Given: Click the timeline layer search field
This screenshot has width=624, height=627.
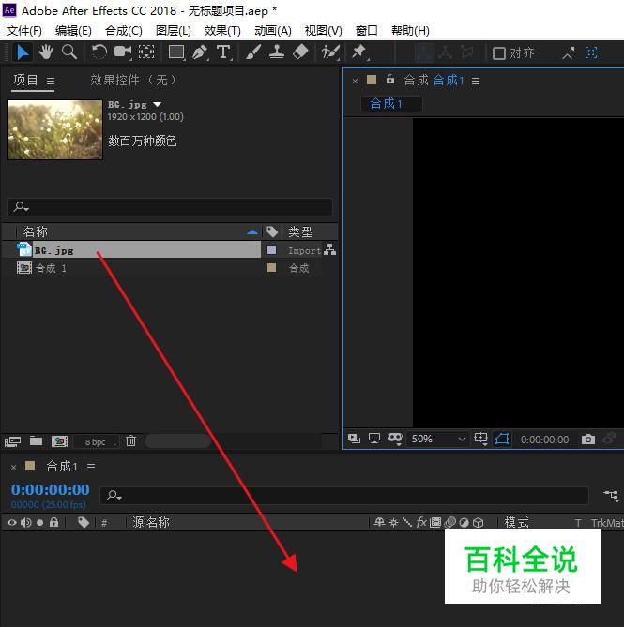Looking at the screenshot, I should click(x=343, y=495).
